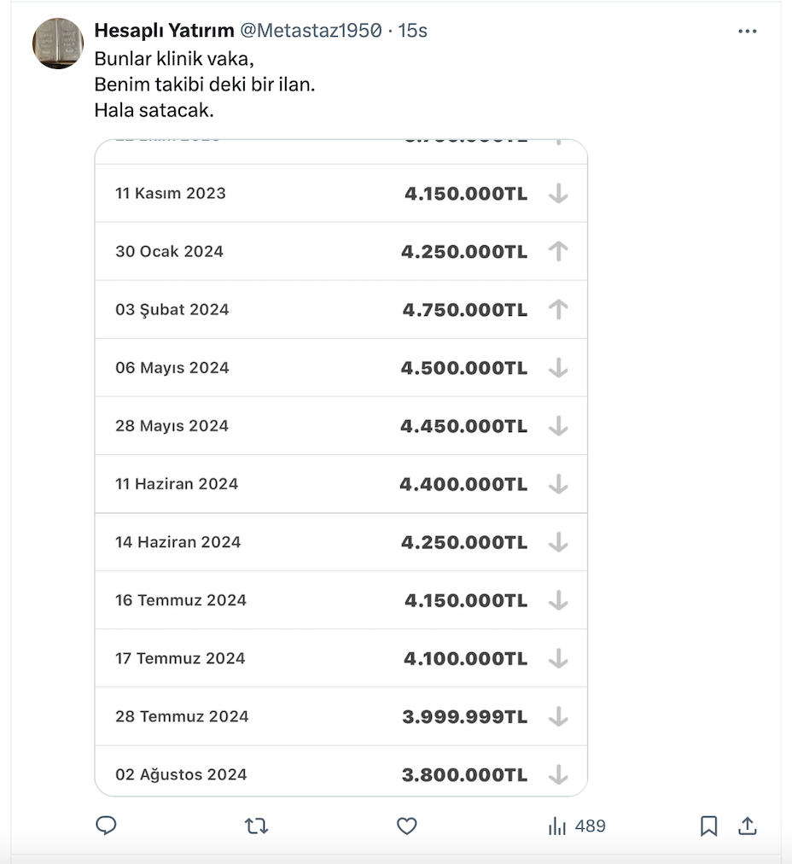Click the reply speech bubble icon
Image resolution: width=792 pixels, height=864 pixels.
tap(107, 826)
